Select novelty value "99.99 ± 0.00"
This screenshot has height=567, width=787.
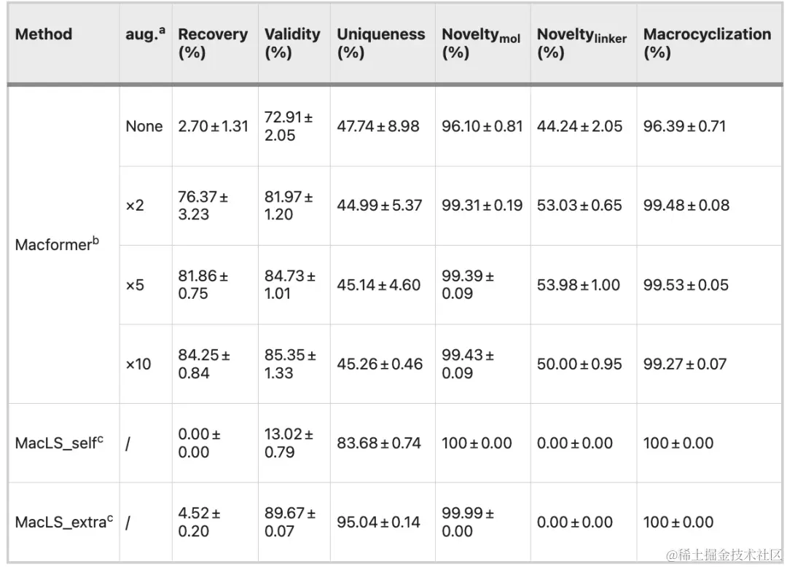pyautogui.click(x=468, y=523)
